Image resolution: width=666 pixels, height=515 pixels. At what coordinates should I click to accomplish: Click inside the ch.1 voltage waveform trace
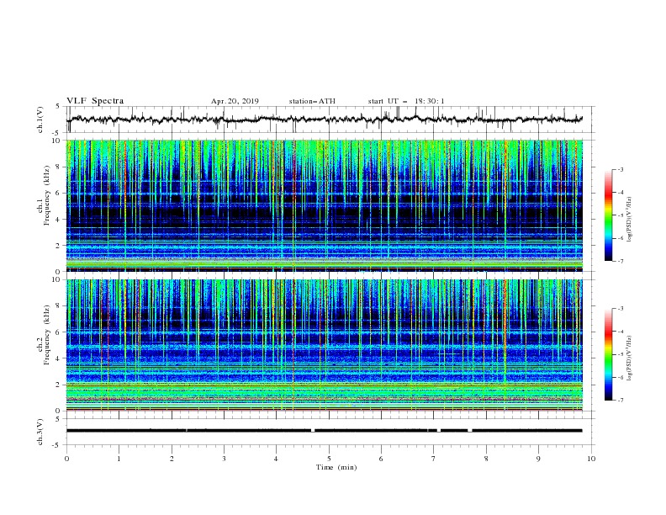coord(324,119)
